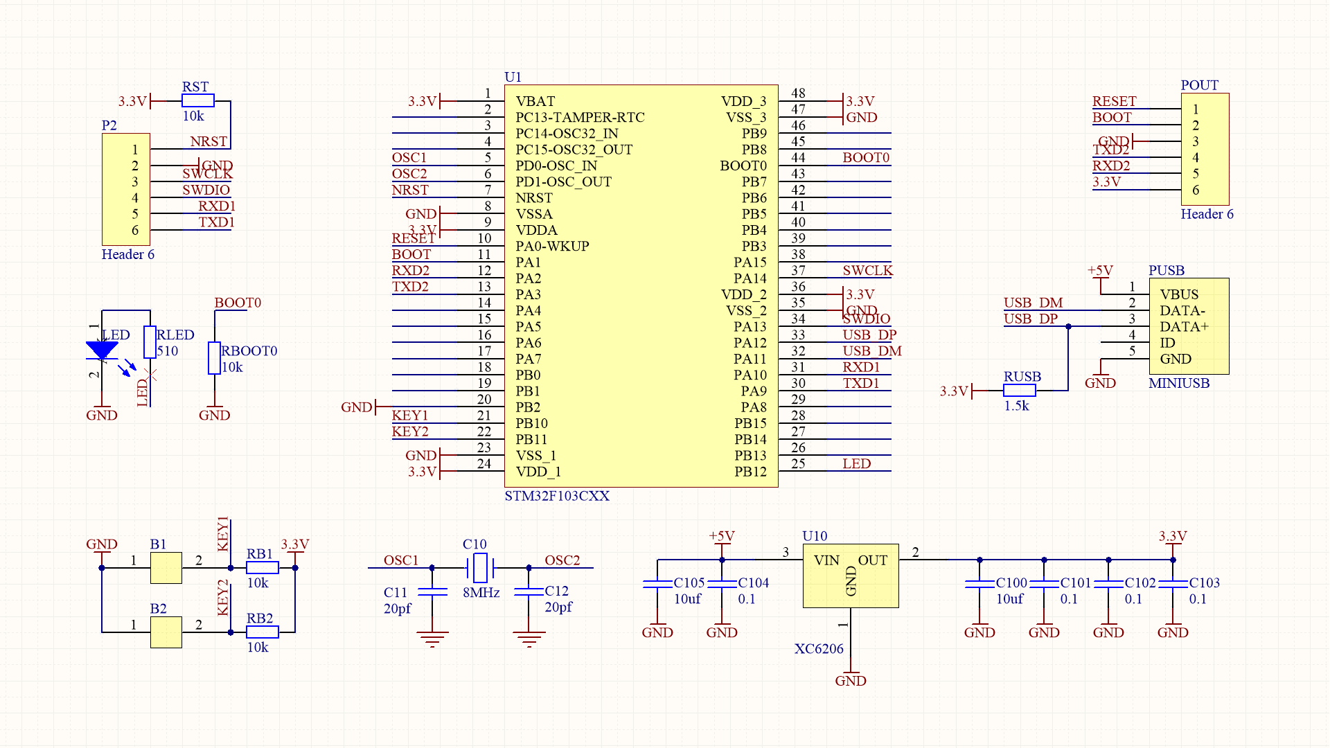
Task: Select the RST 10k resistor symbol
Action: pyautogui.click(x=198, y=101)
